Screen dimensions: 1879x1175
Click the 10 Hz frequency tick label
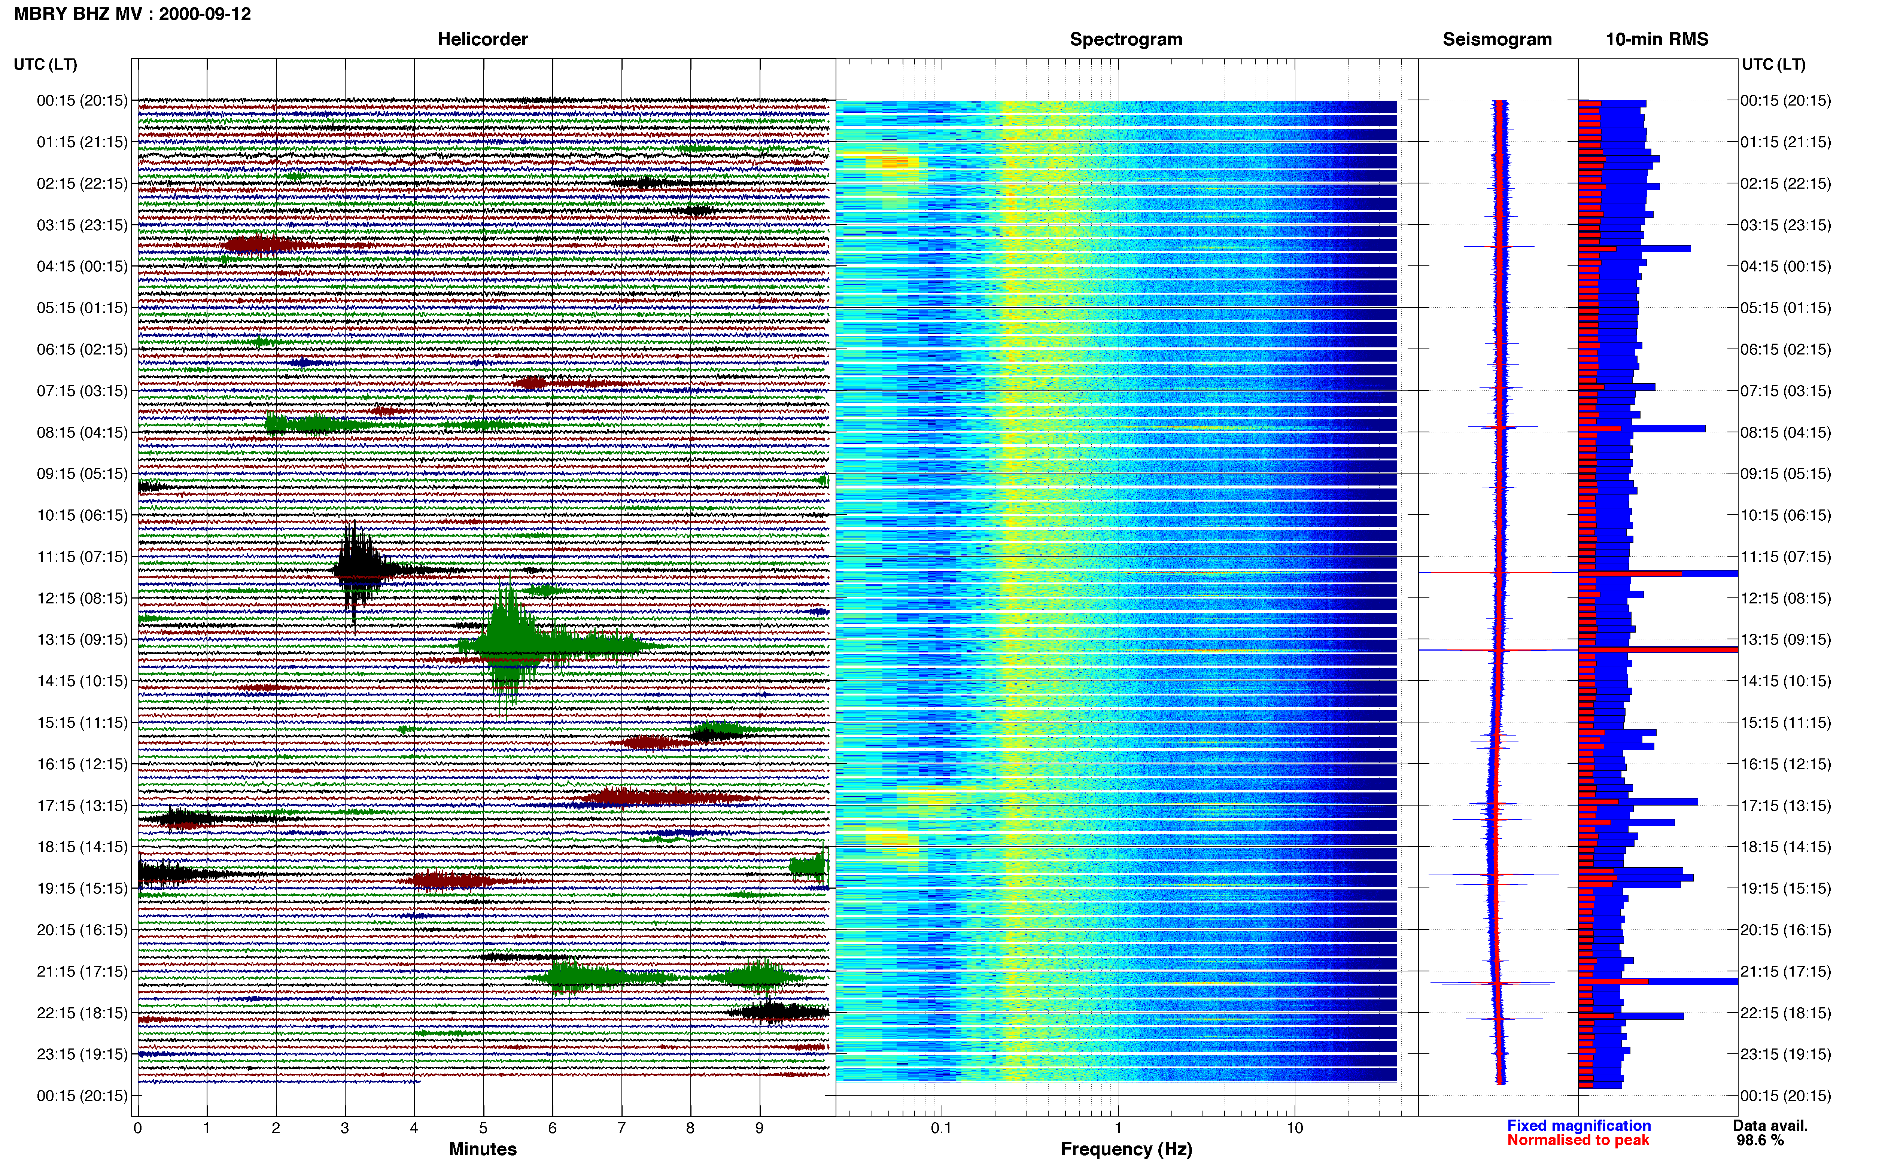pyautogui.click(x=1294, y=1128)
